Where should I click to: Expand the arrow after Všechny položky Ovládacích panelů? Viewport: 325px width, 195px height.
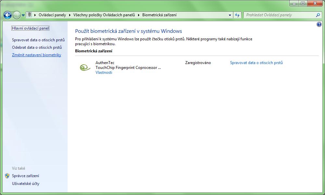point(138,15)
